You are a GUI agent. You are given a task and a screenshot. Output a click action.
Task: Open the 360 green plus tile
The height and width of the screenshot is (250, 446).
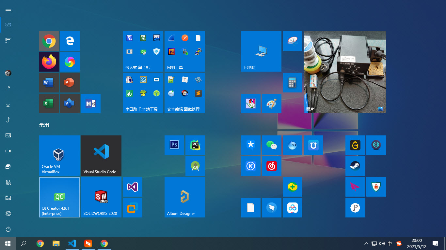[x=293, y=187]
